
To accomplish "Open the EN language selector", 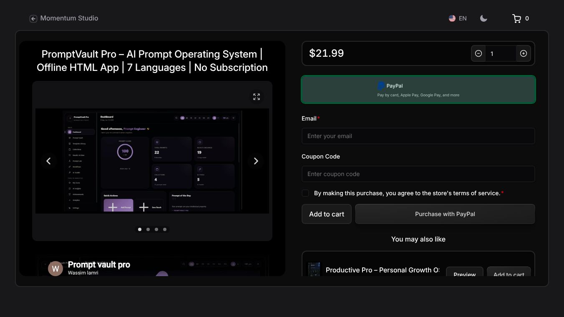I will [x=463, y=18].
